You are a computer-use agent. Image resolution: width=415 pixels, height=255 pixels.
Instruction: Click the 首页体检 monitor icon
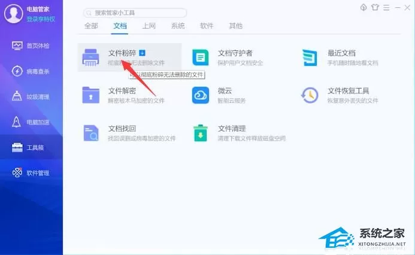[x=17, y=45]
